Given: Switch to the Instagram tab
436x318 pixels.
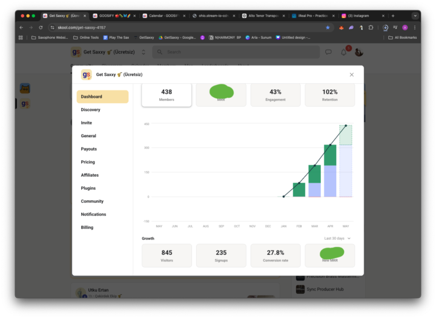Looking at the screenshot, I should 363,16.
